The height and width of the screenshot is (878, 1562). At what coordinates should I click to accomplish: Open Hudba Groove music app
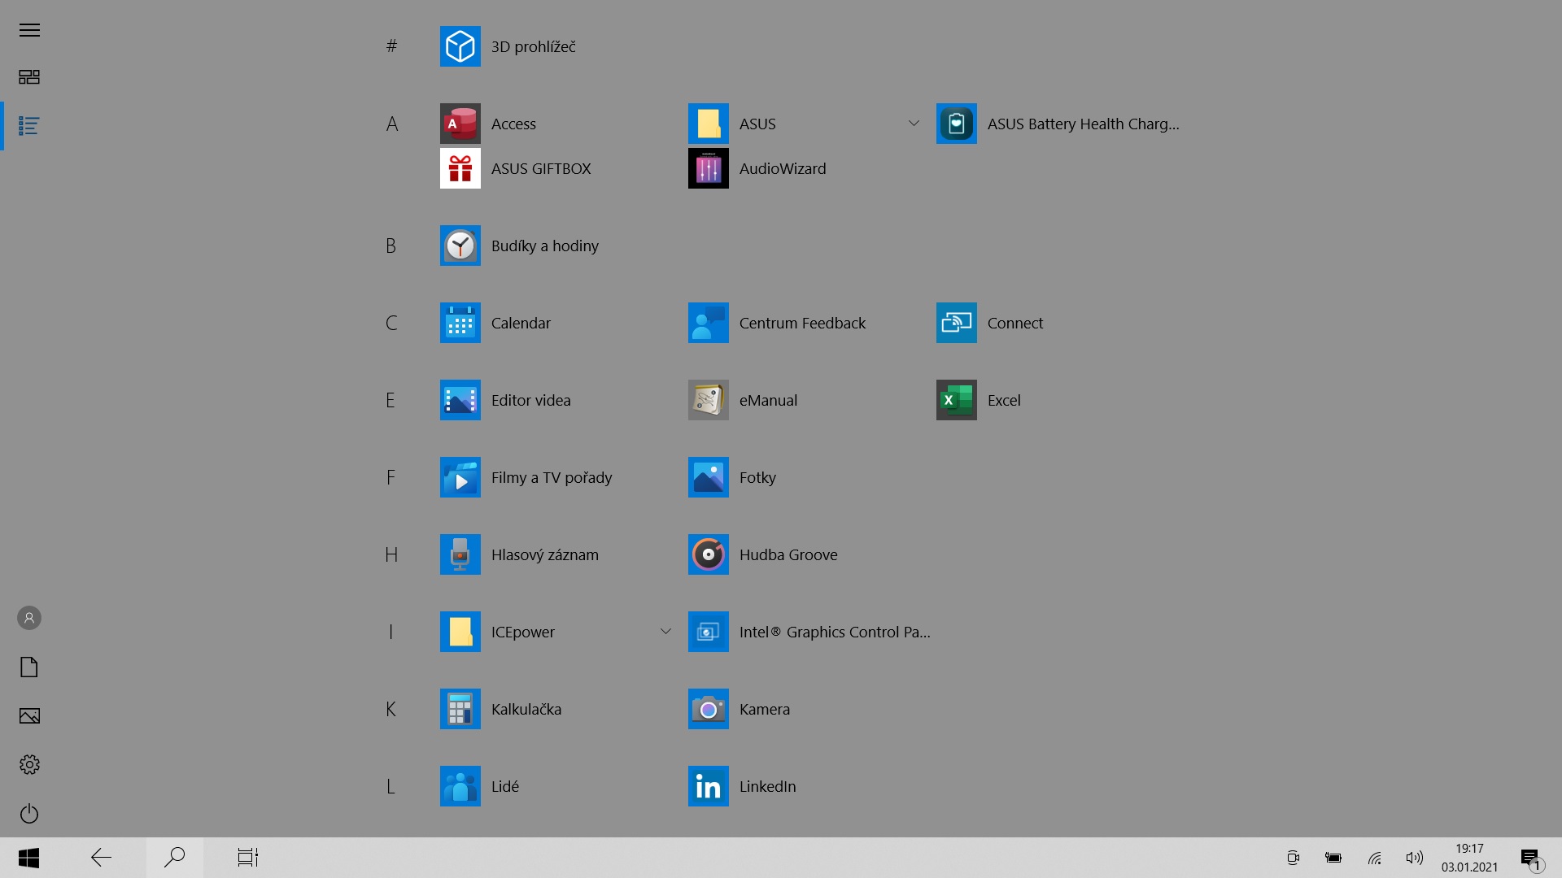[x=708, y=554]
